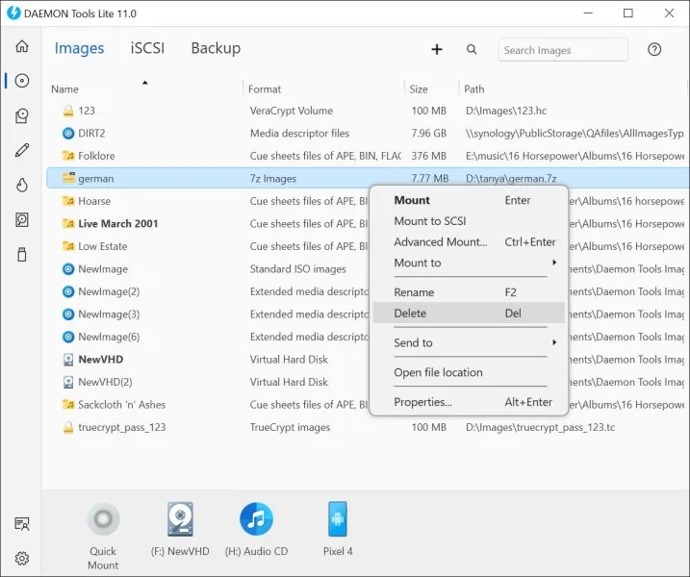The height and width of the screenshot is (577, 690).
Task: Open the account license icon
Action: point(22,524)
